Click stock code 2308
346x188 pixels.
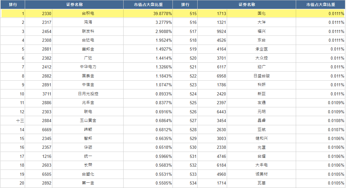[46, 40]
